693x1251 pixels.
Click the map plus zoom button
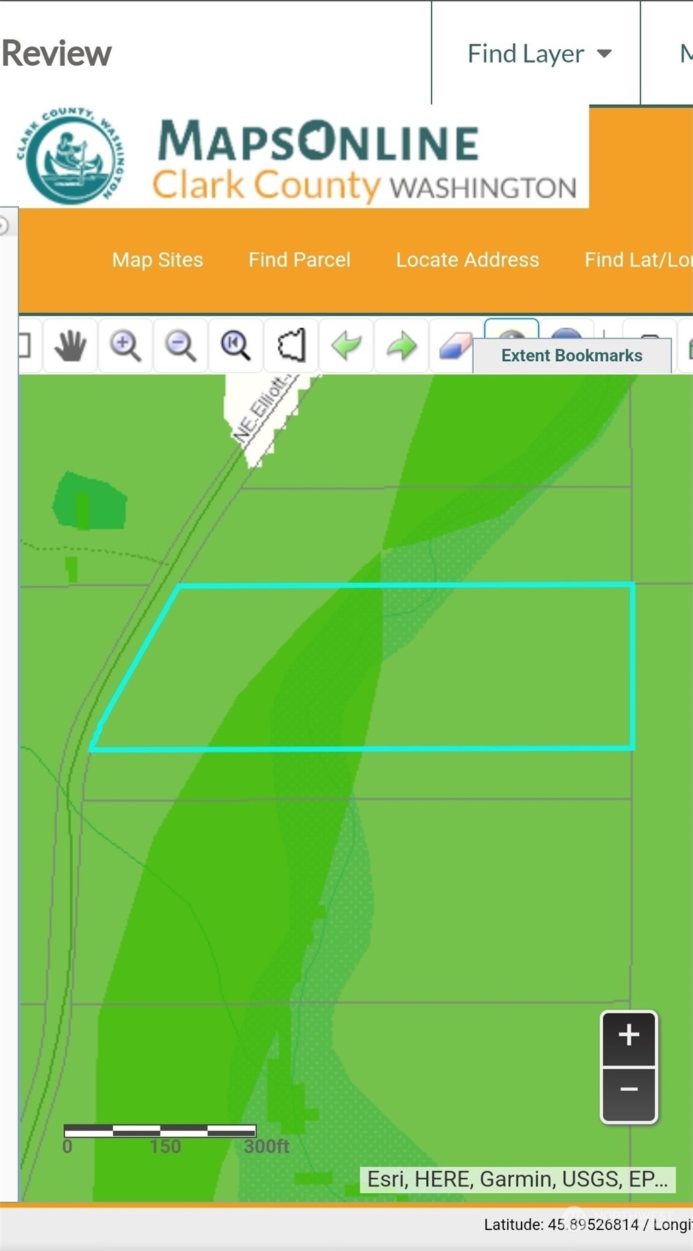tap(628, 1036)
